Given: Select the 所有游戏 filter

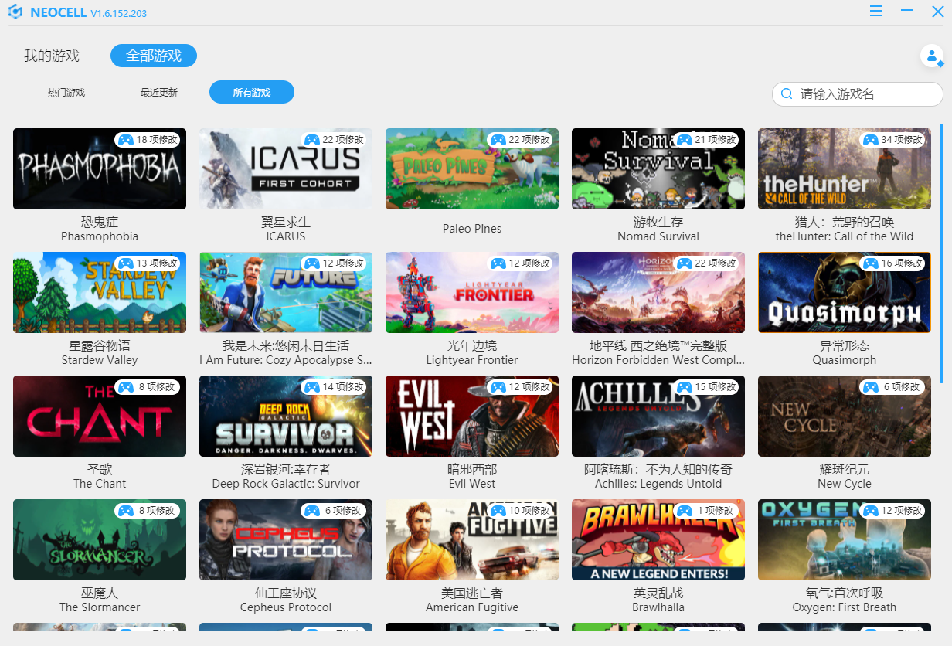Looking at the screenshot, I should (x=252, y=92).
